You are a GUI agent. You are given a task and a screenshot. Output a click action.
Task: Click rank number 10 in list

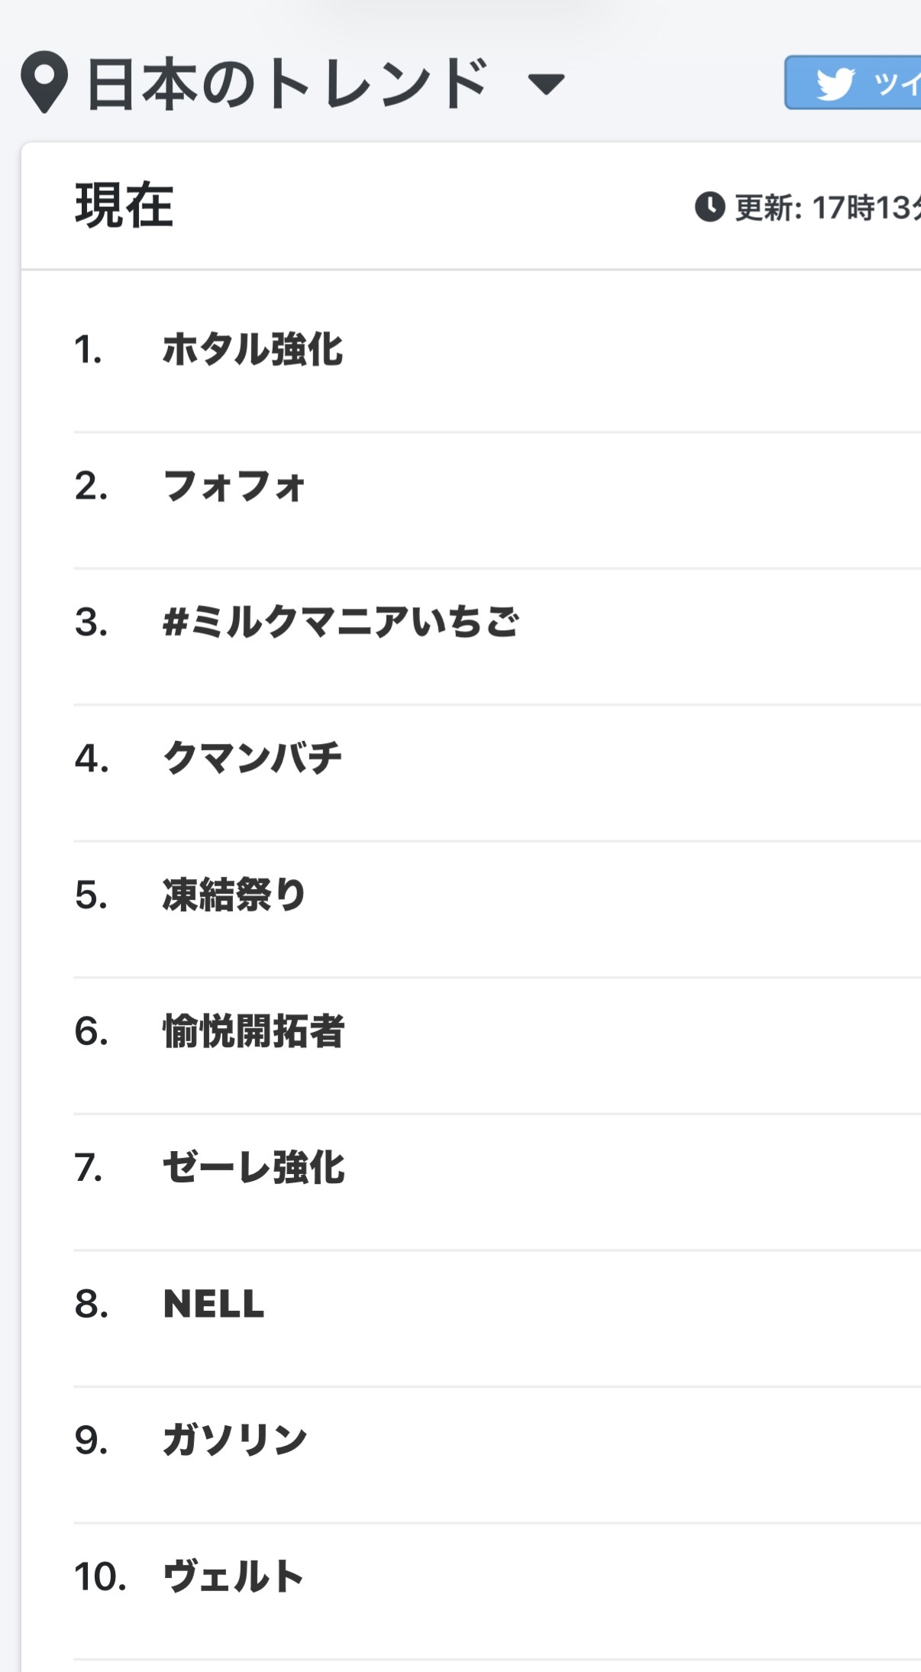point(100,1576)
